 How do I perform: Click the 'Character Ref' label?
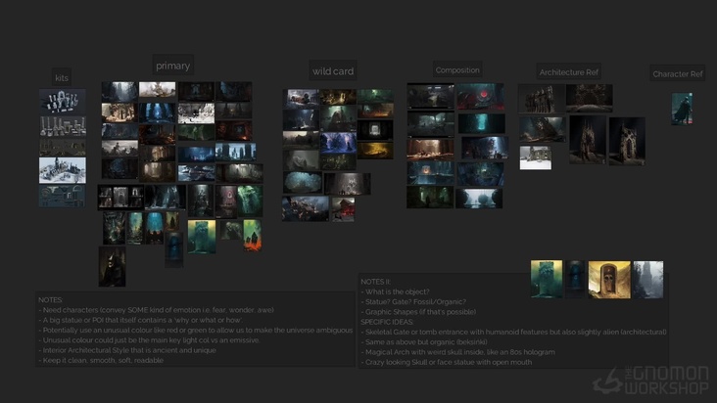point(678,74)
